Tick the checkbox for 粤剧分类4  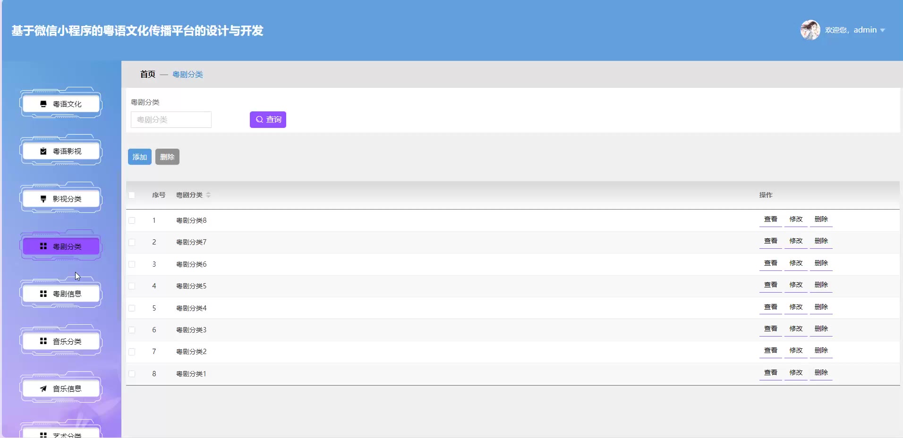click(x=132, y=308)
